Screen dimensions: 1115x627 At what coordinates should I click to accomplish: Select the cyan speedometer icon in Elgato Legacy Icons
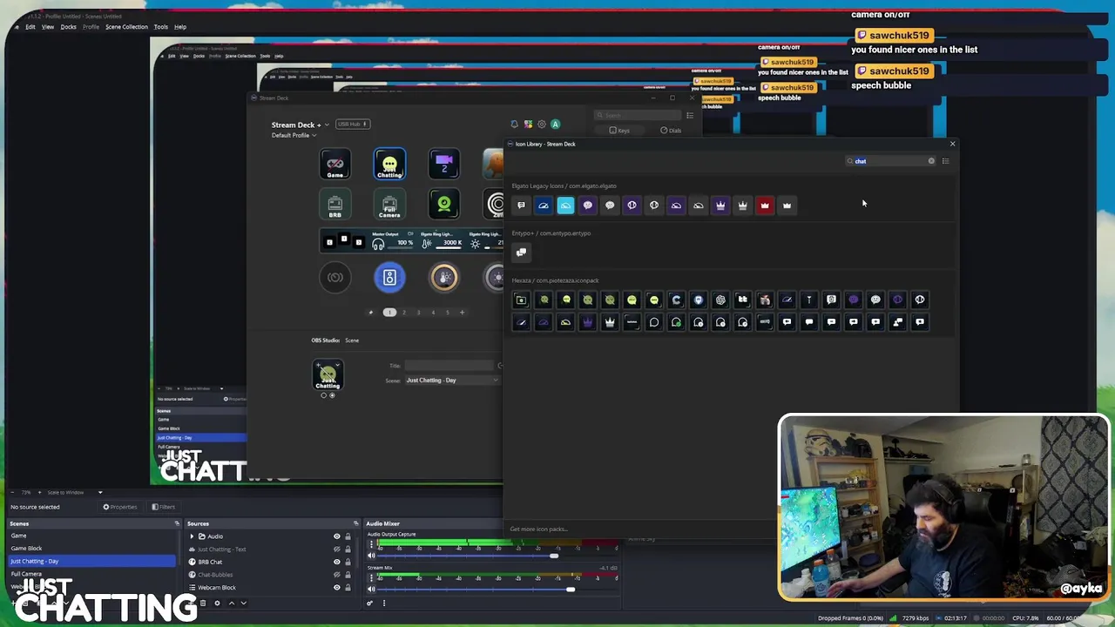565,206
